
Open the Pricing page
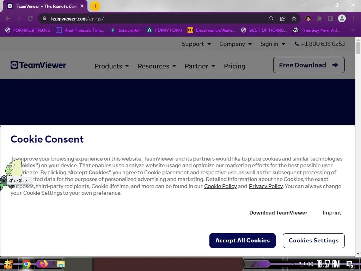[234, 66]
